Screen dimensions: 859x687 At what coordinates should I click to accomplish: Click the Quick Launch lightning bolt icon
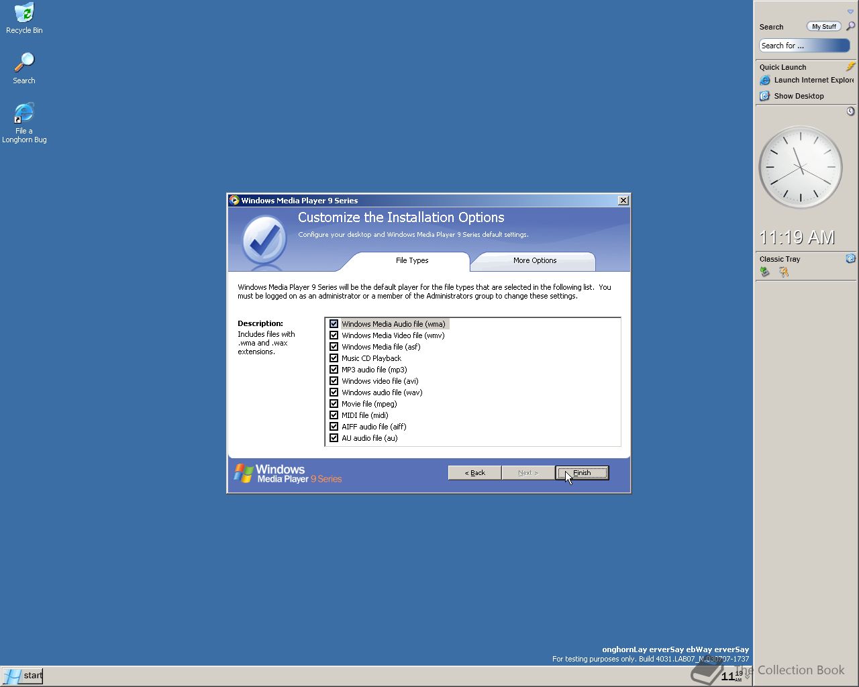pyautogui.click(x=850, y=66)
